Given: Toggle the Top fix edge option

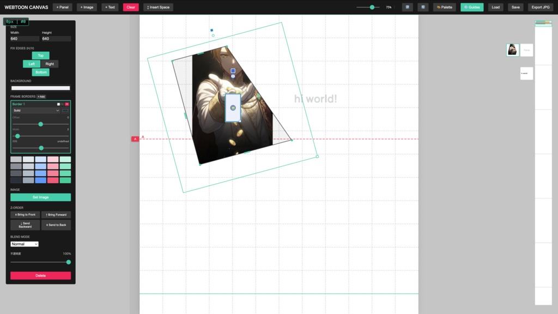Looking at the screenshot, I should (40, 55).
